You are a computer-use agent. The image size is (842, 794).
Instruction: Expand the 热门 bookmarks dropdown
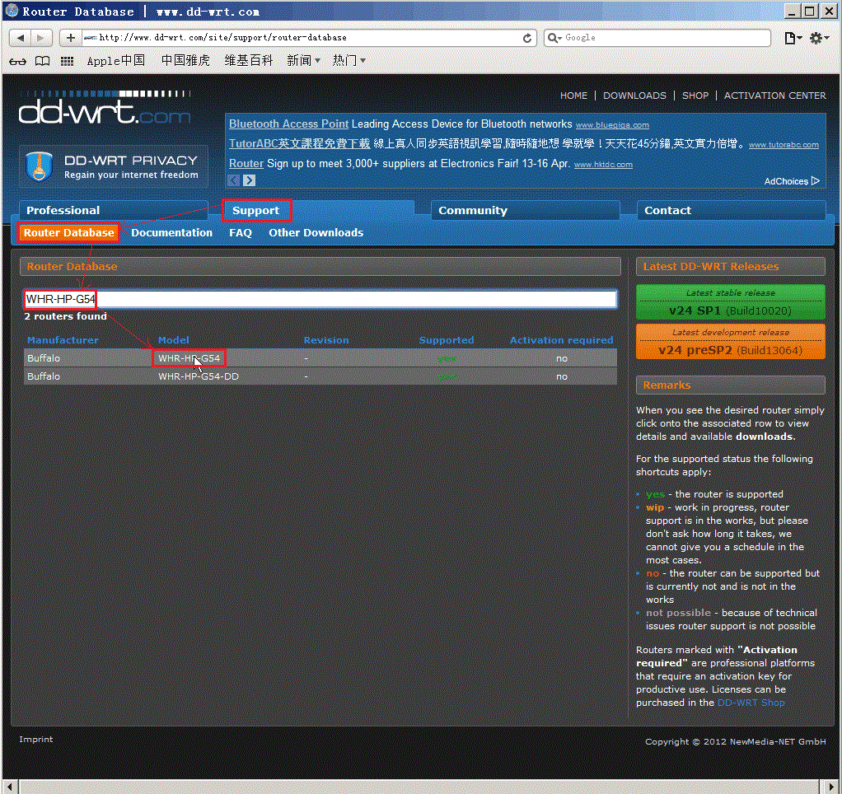click(349, 61)
